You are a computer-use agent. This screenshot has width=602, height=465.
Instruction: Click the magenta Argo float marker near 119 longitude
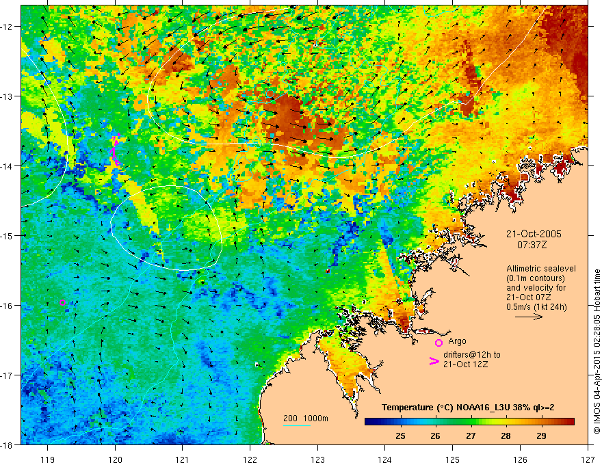pos(62,302)
